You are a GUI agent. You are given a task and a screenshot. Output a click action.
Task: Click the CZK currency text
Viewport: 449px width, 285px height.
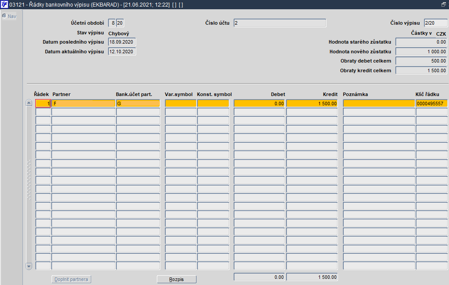[x=441, y=34]
